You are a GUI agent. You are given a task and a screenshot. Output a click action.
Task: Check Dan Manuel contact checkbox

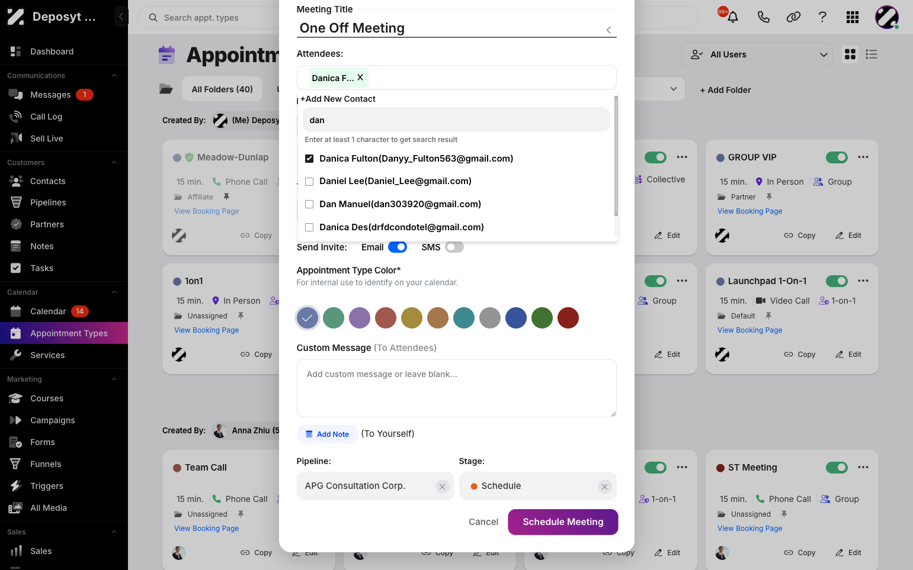(309, 204)
